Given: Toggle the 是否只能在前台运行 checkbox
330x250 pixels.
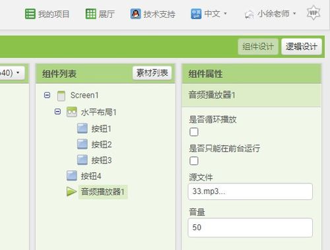Looking at the screenshot, I should [194, 161].
